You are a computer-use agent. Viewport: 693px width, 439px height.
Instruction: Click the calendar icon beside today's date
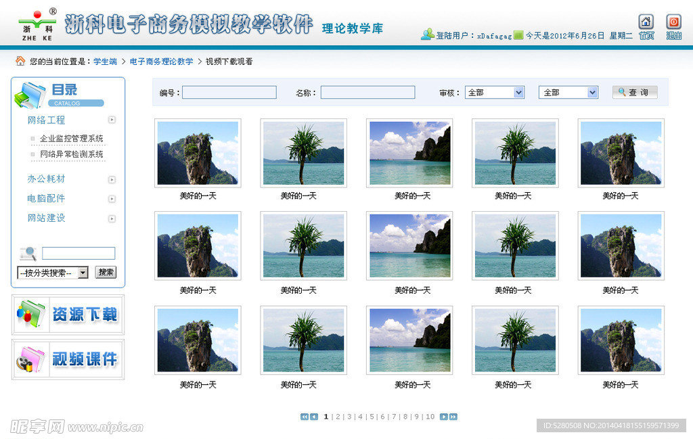[x=518, y=34]
